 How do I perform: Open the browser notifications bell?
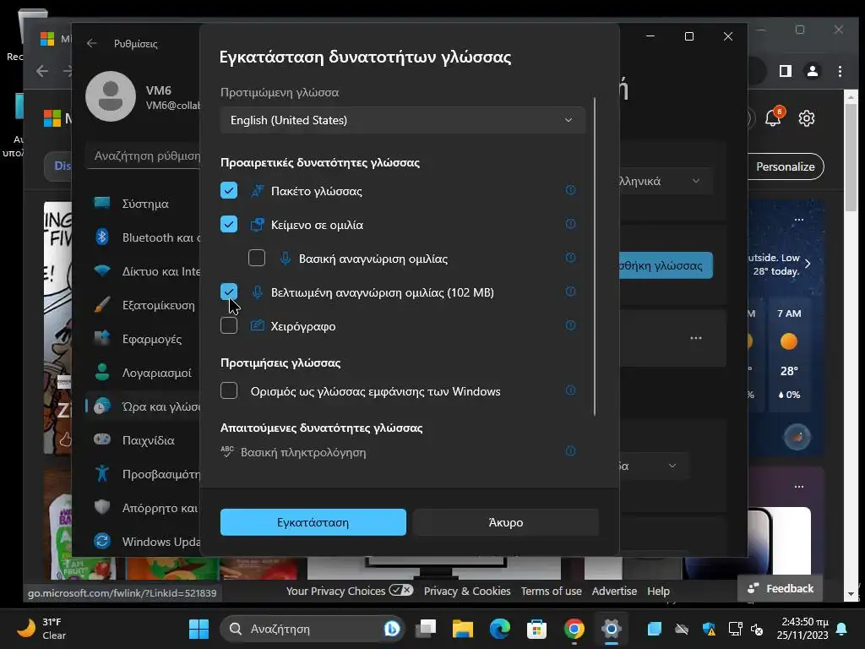click(773, 117)
